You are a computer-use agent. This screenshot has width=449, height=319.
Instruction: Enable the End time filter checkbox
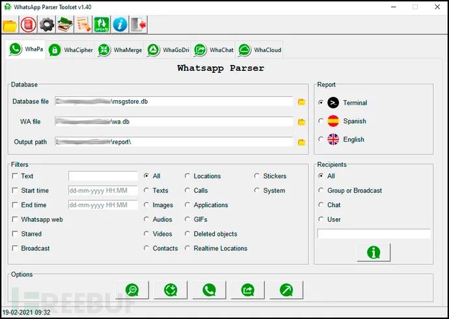[15, 205]
